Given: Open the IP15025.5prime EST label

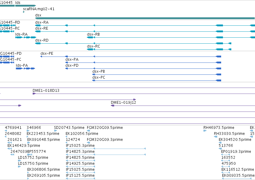Looking at the screenshot, I should click(x=80, y=170).
